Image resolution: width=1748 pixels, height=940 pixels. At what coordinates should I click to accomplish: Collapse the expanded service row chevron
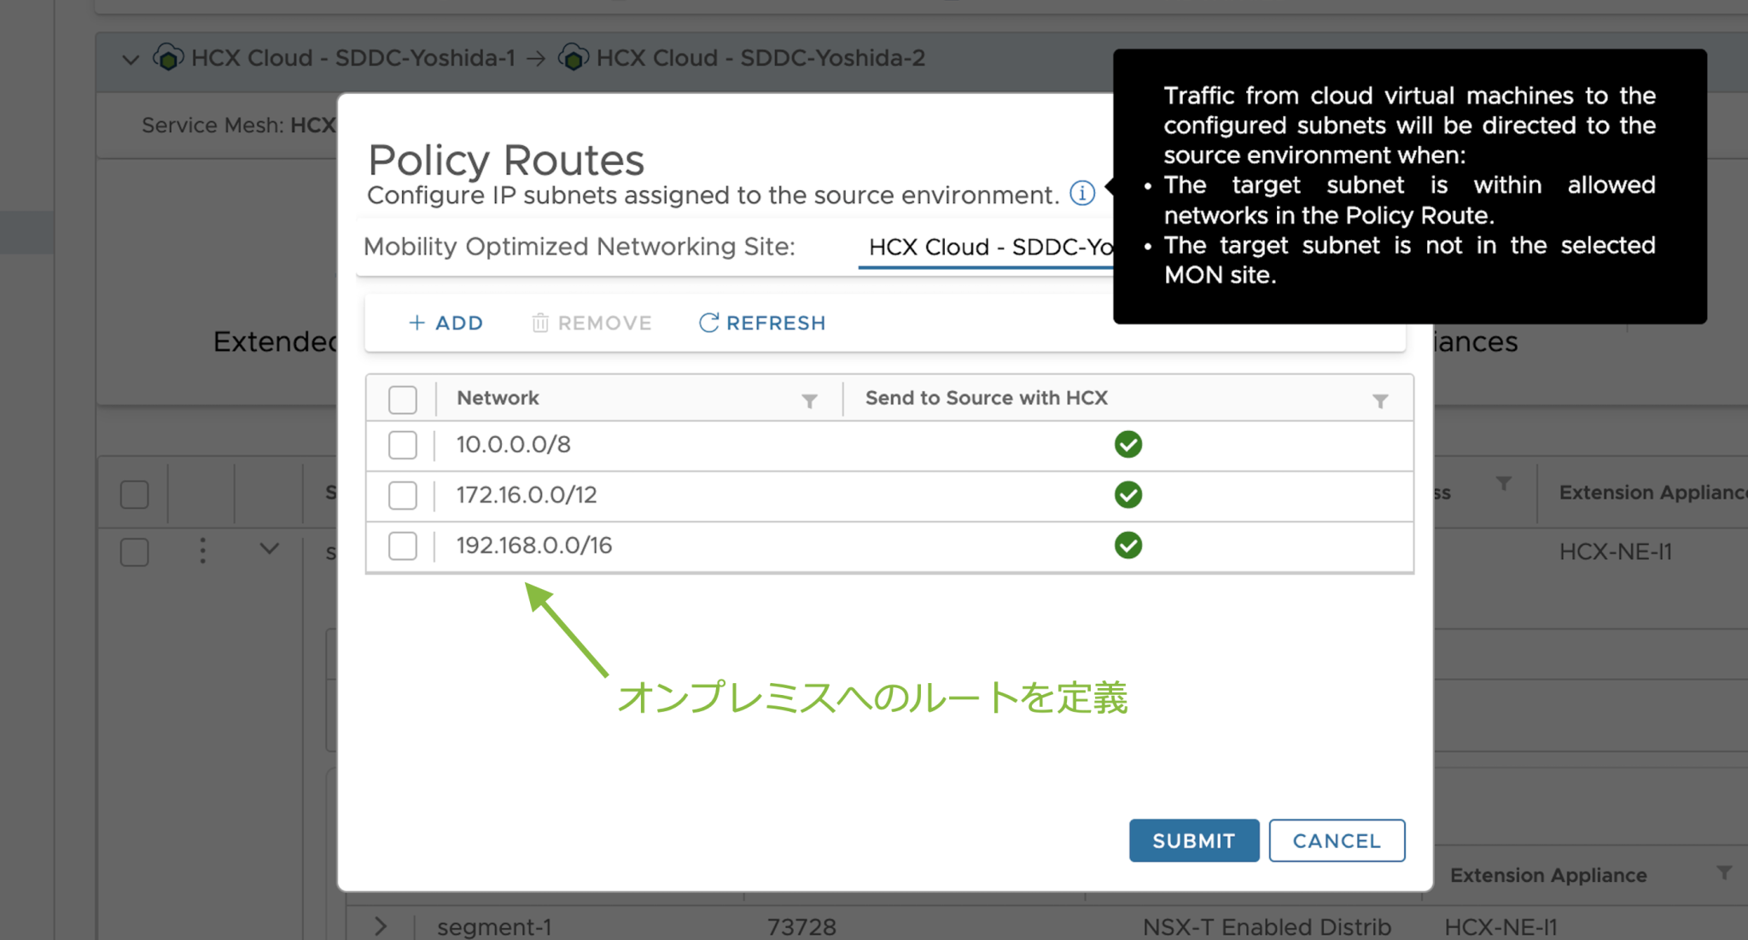pyautogui.click(x=269, y=551)
